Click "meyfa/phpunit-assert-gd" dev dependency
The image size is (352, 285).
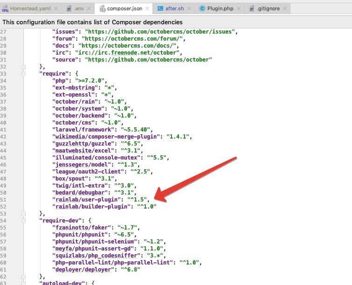click(93, 249)
